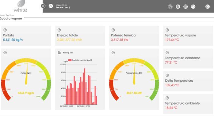
Task: Click the Potenza termica value 3.517,18 kW
Action: (x=120, y=40)
